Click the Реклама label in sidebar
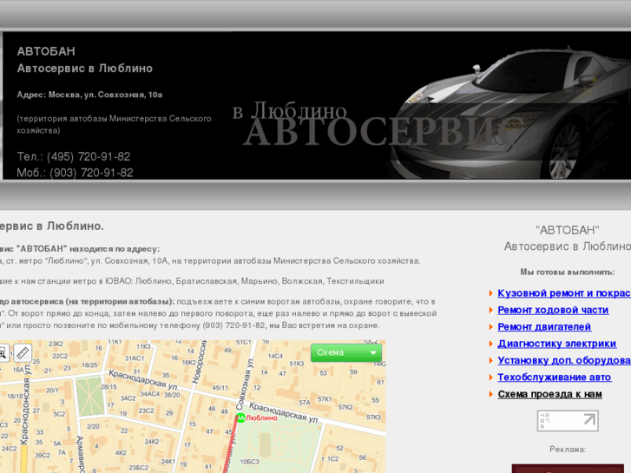Image resolution: width=631 pixels, height=473 pixels. [x=568, y=450]
